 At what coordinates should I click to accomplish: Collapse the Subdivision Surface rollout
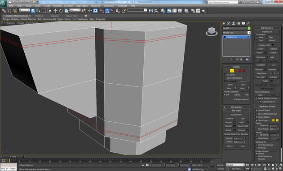click(267, 106)
